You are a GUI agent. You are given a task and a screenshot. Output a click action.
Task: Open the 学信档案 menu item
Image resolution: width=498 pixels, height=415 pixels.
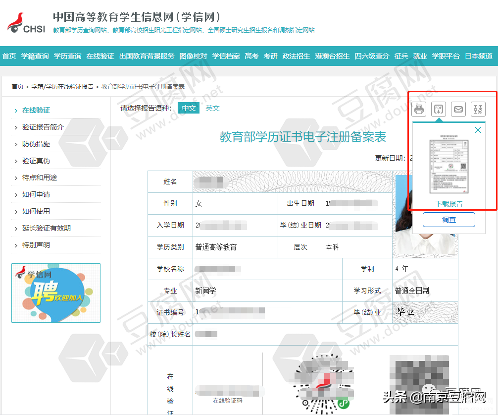tap(226, 57)
